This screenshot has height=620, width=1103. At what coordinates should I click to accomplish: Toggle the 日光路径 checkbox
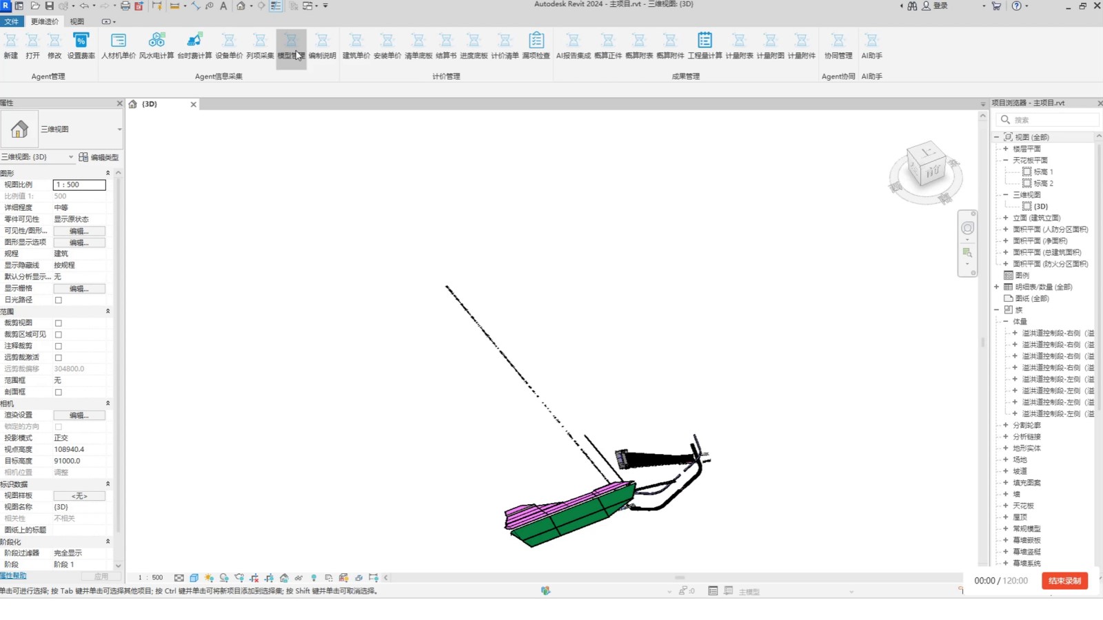(x=59, y=300)
